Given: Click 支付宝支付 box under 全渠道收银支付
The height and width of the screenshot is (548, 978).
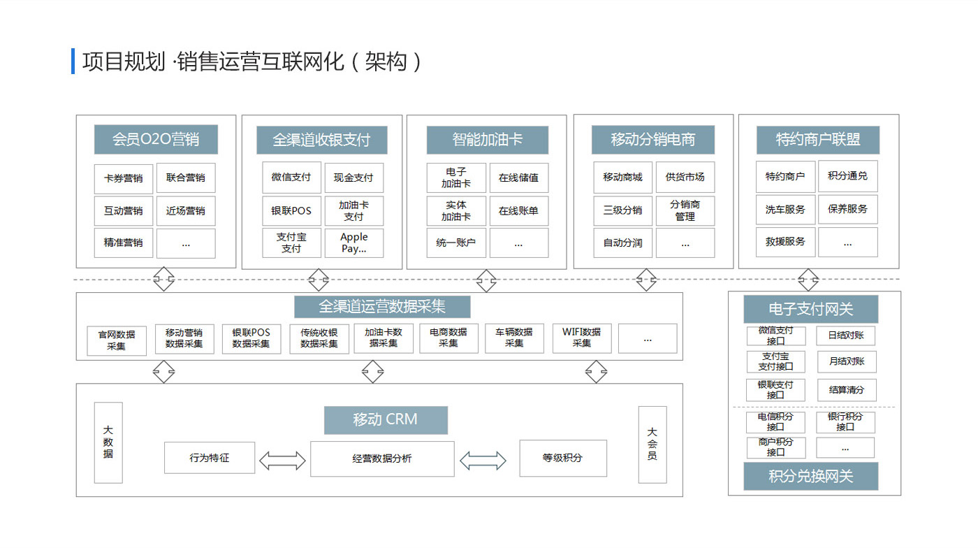Looking at the screenshot, I should [x=291, y=243].
